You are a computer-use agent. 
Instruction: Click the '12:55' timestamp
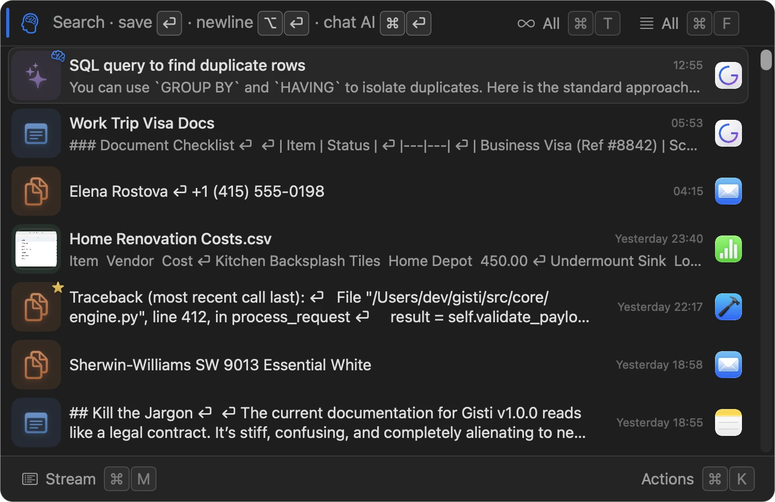pyautogui.click(x=688, y=66)
